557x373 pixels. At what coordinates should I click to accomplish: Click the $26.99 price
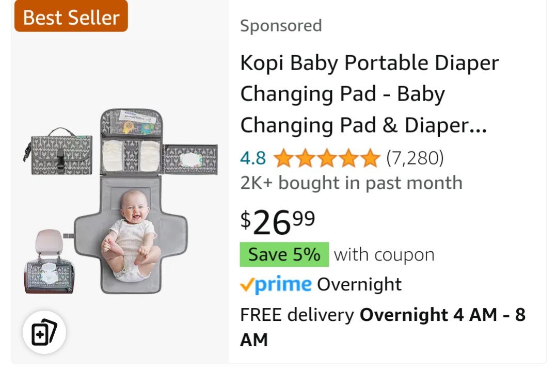point(277,222)
